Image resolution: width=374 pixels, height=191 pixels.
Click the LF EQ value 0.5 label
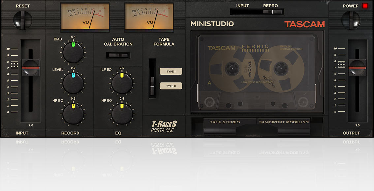122,68
